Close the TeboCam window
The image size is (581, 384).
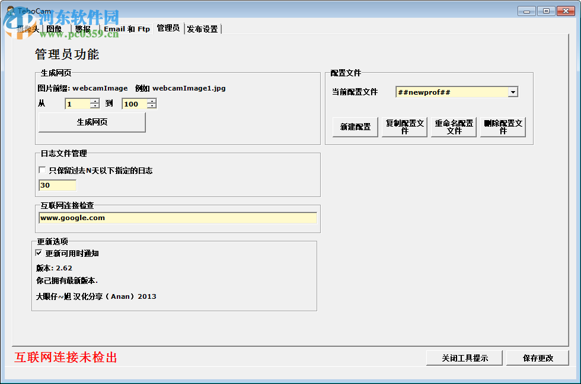point(566,11)
